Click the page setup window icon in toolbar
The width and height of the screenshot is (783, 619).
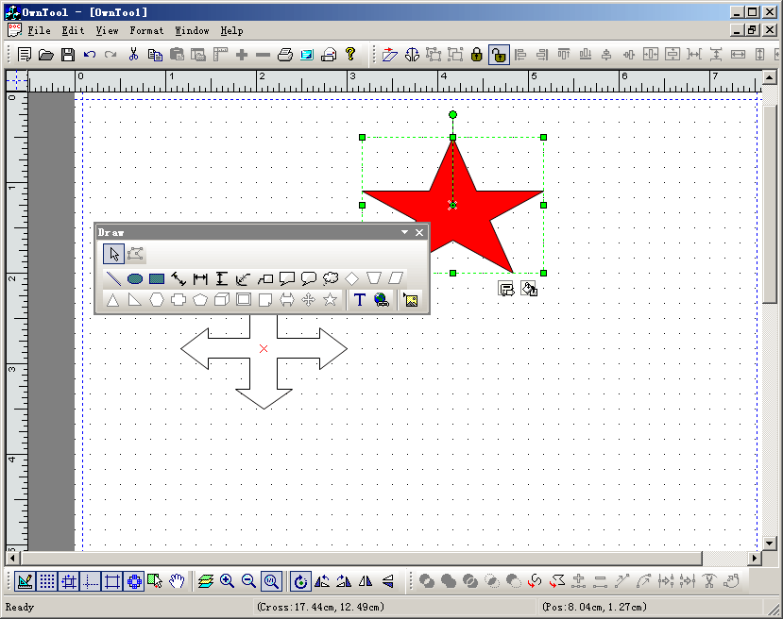click(307, 54)
